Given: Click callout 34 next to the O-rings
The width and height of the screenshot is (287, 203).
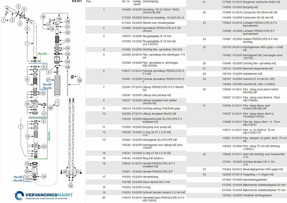Looking at the screenshot, I should click(x=45, y=146).
